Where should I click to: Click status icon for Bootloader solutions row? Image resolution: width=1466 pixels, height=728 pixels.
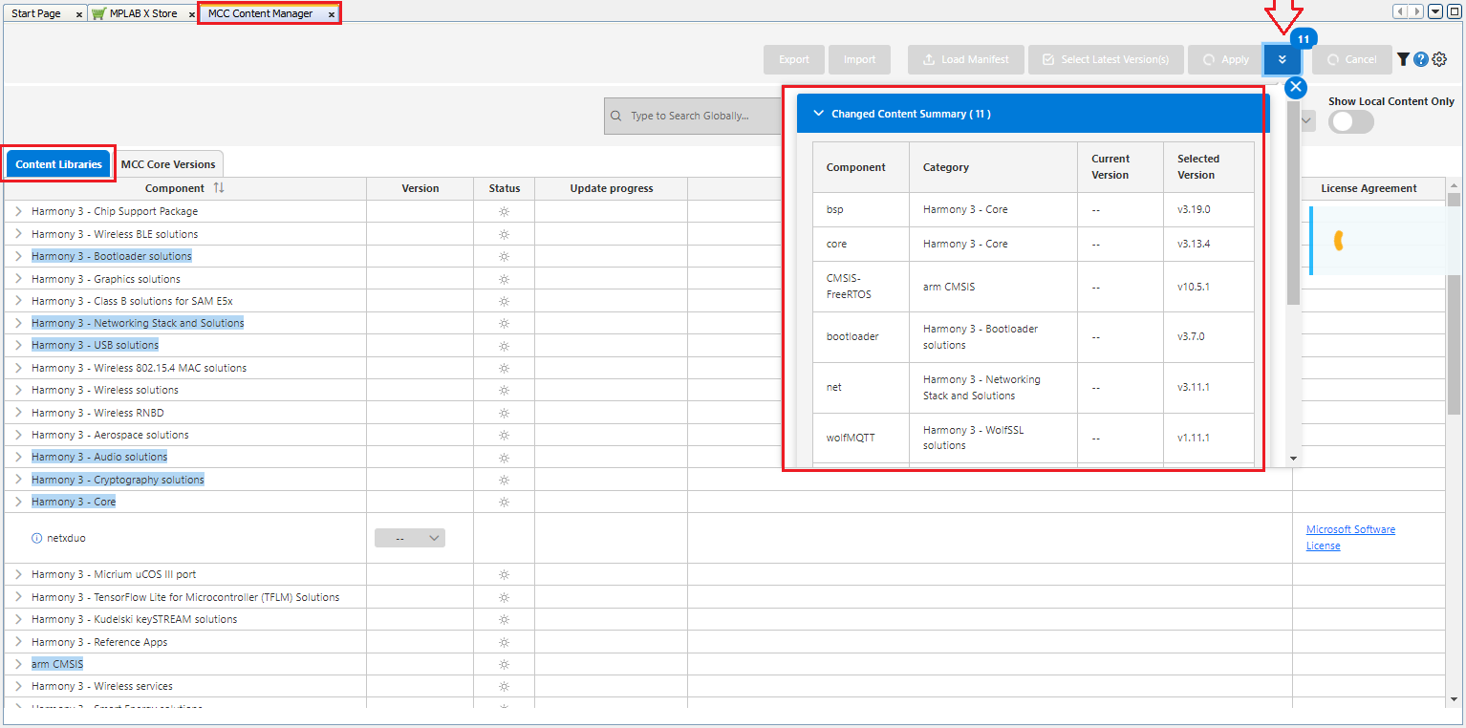pos(504,256)
